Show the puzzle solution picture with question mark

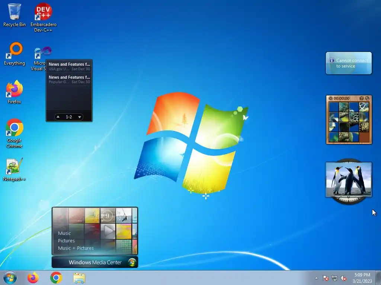[x=362, y=98]
